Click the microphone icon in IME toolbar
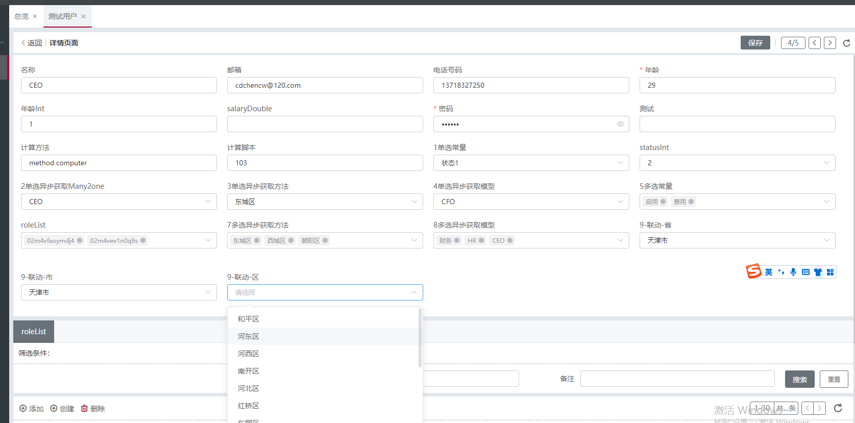 point(793,272)
